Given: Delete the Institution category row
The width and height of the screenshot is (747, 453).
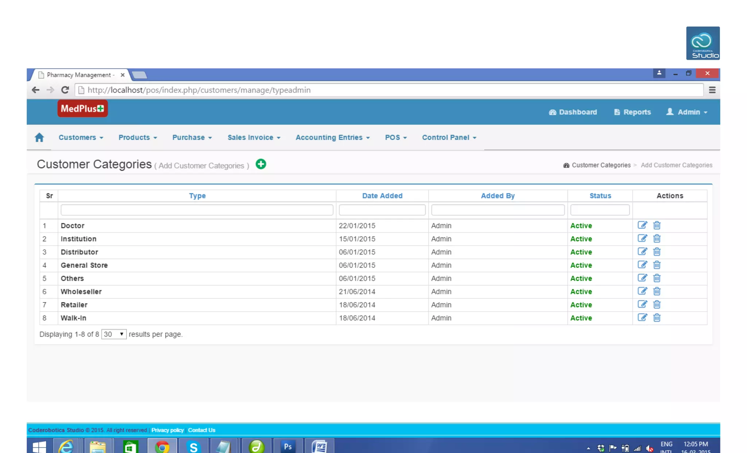Looking at the screenshot, I should (657, 239).
